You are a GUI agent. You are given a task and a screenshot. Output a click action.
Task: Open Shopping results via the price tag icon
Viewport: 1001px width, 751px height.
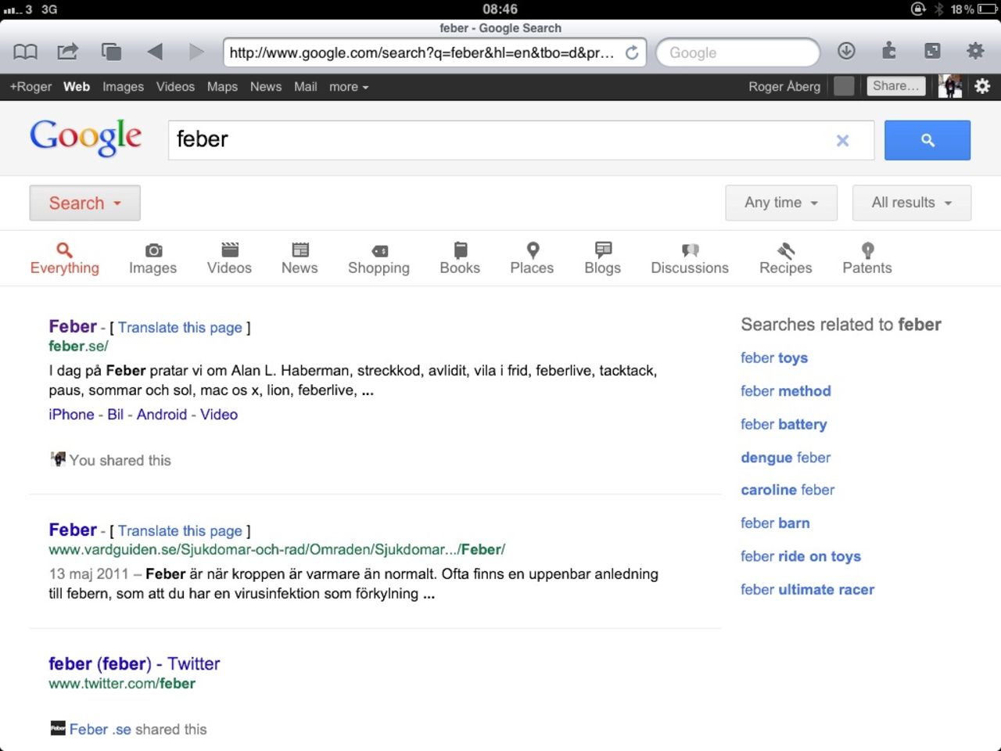click(x=379, y=252)
